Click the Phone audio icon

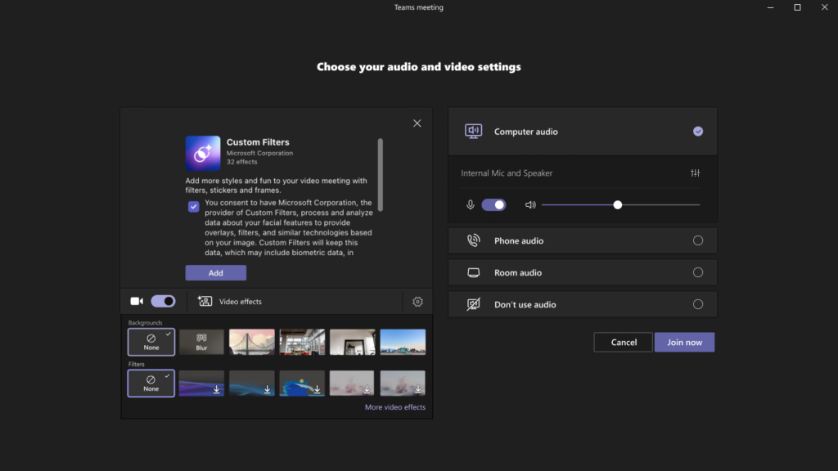point(474,240)
